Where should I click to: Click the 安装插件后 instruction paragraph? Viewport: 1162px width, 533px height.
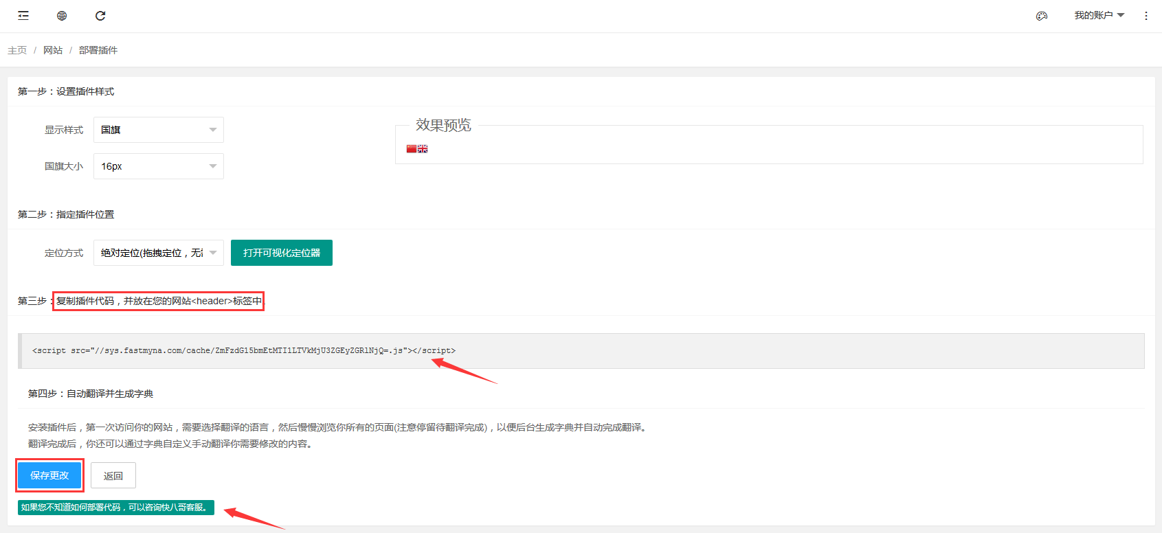338,427
